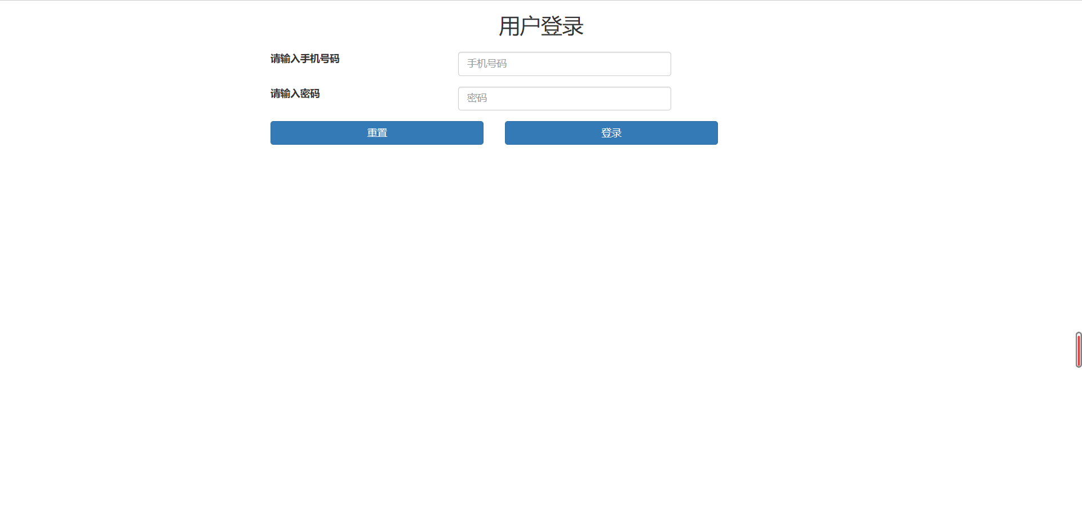Click the 用户登录 page heading
This screenshot has width=1082, height=508.
pyautogui.click(x=541, y=26)
